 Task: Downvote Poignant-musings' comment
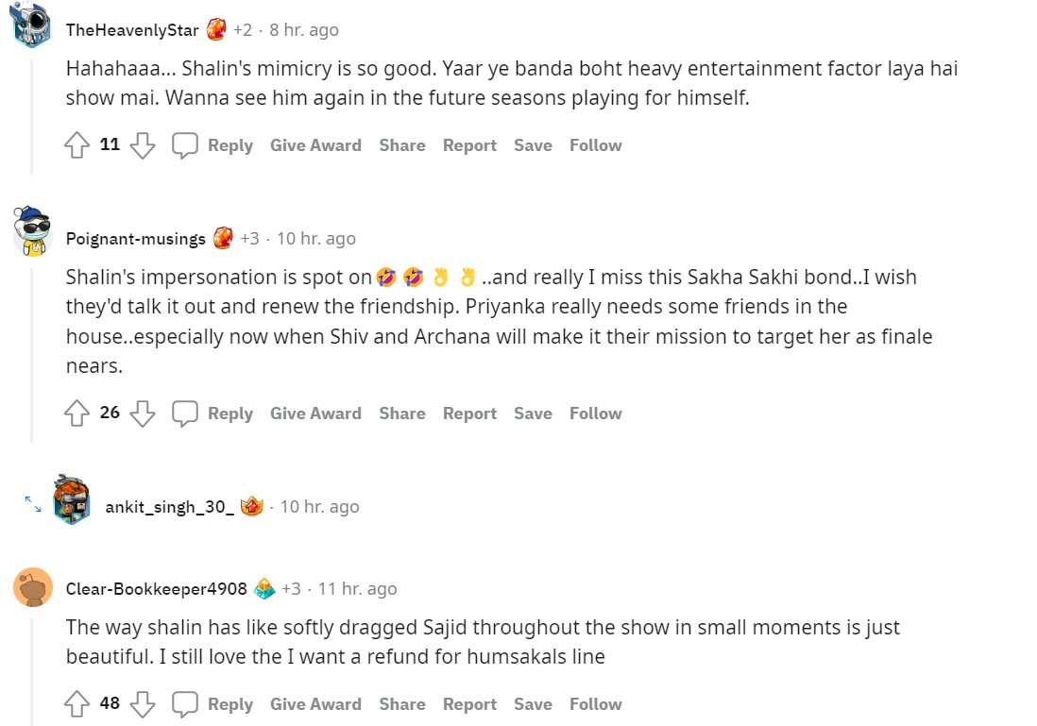pyautogui.click(x=143, y=414)
